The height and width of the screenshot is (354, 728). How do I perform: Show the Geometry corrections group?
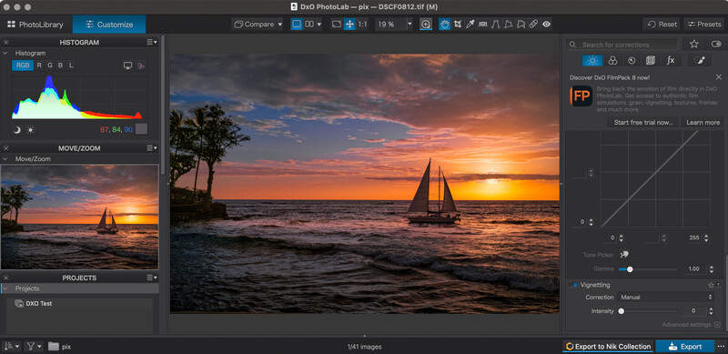[x=651, y=60]
